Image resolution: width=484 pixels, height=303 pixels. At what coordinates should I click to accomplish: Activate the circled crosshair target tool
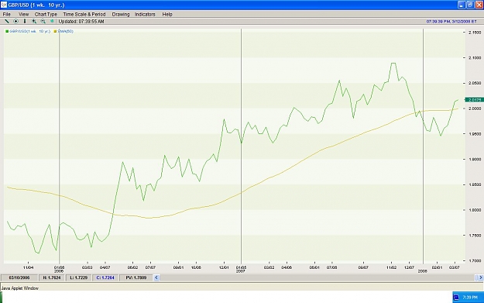[x=15, y=22]
